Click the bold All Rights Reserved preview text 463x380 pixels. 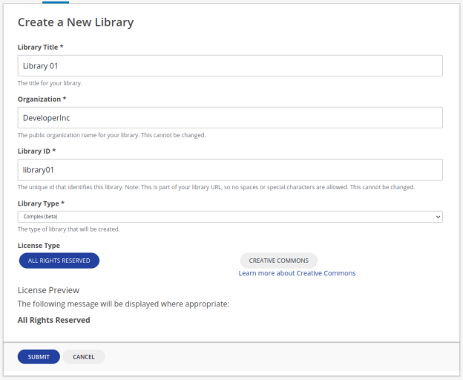pos(53,320)
